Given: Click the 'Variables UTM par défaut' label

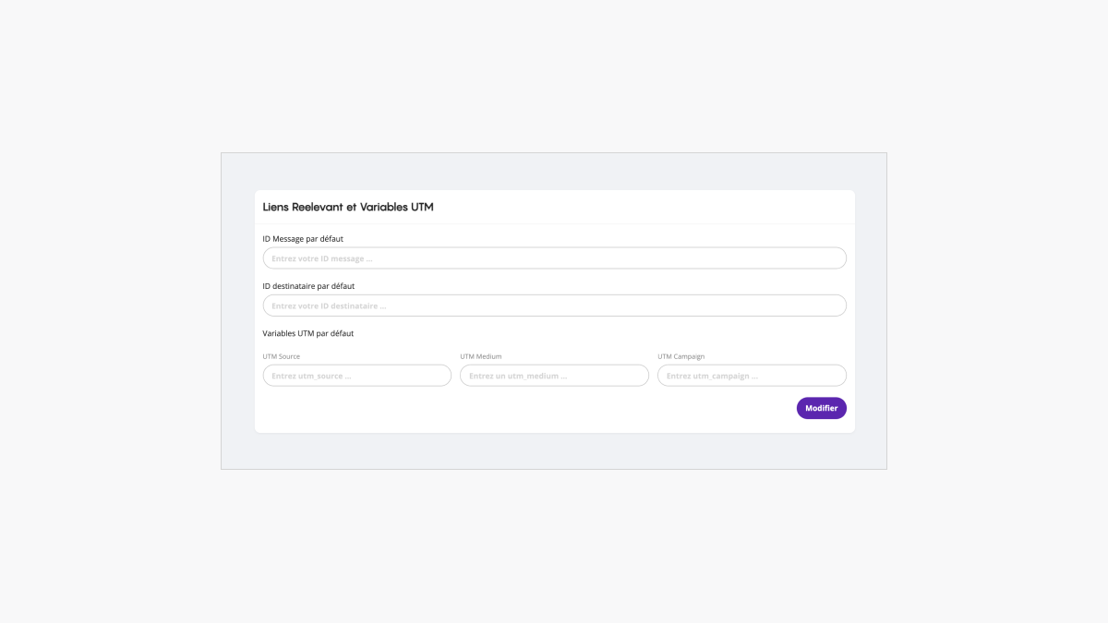Looking at the screenshot, I should pos(307,333).
